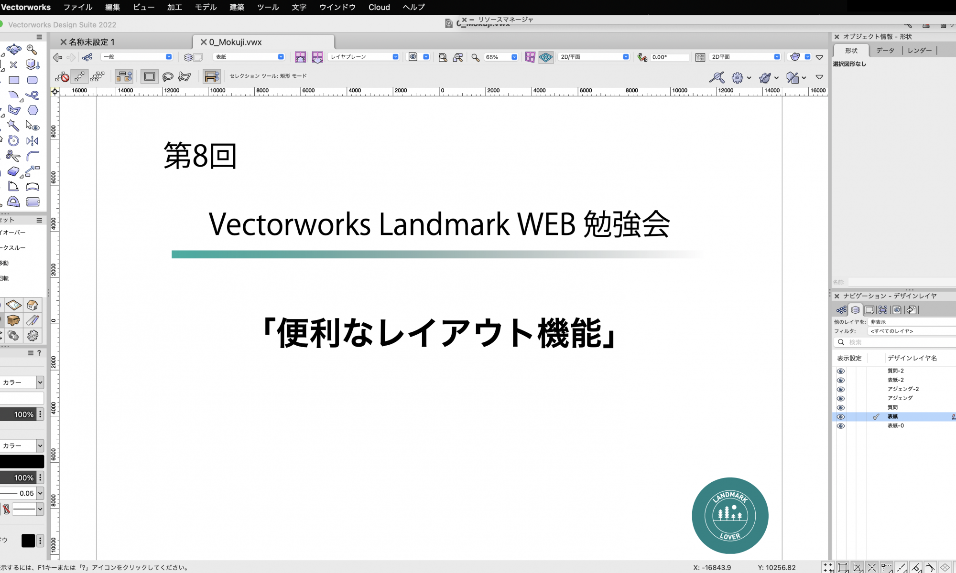Select the Rectangular marquee mode
This screenshot has height=573, width=956.
point(150,76)
